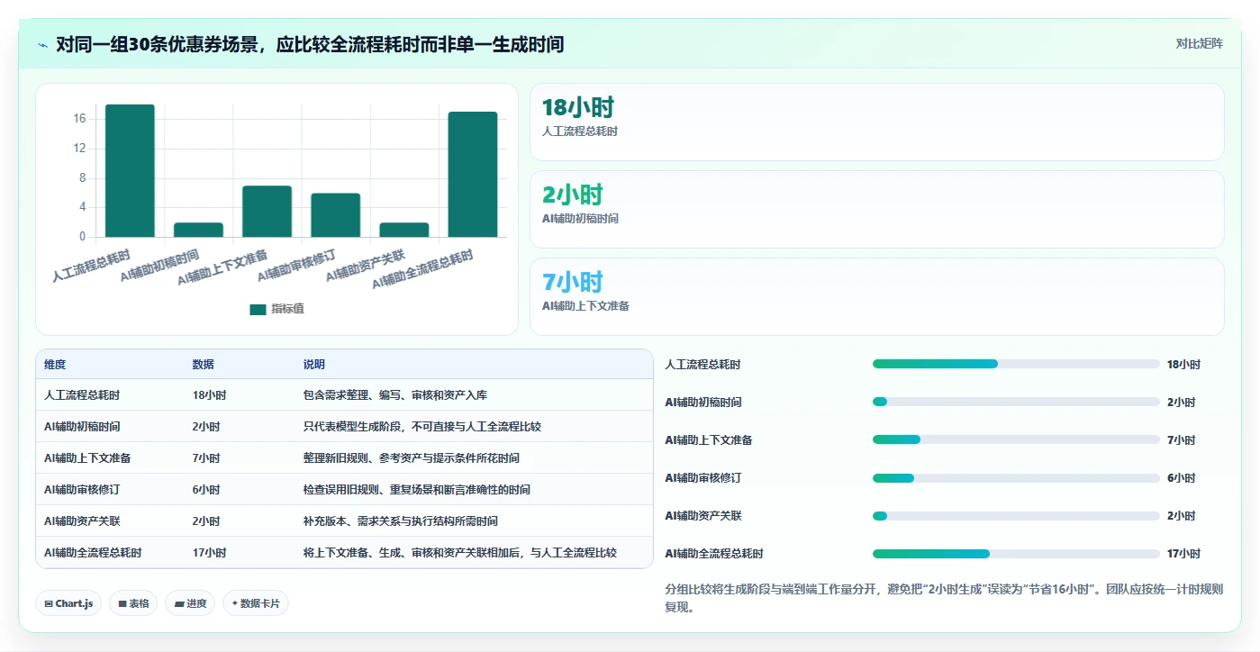
Task: Select the 2小时 stat card value
Action: 572,195
